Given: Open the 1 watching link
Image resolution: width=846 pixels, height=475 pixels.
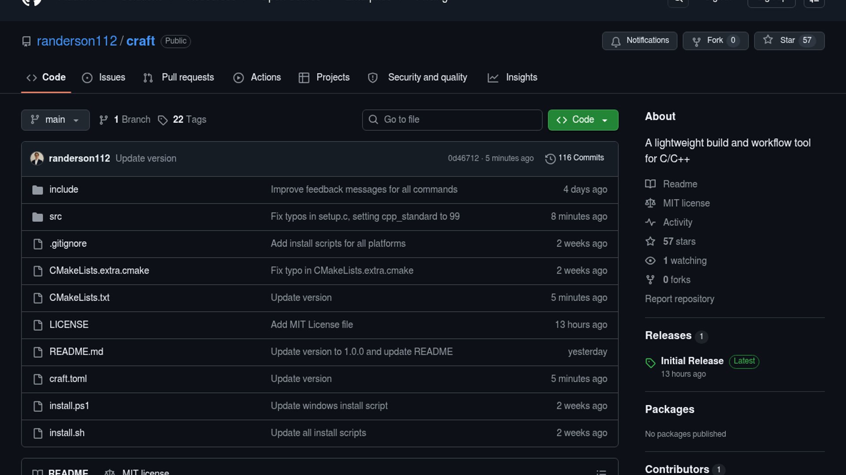Looking at the screenshot, I should click(x=684, y=261).
